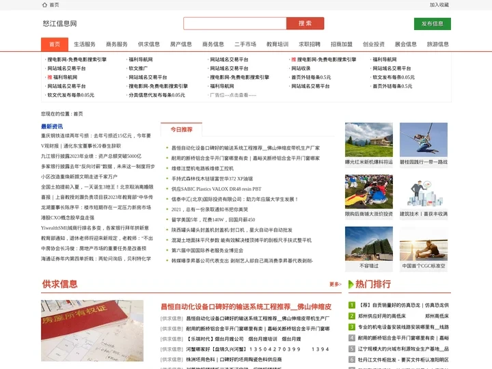Click the gray number 4 rank badge
492x369 pixels.
click(352, 338)
